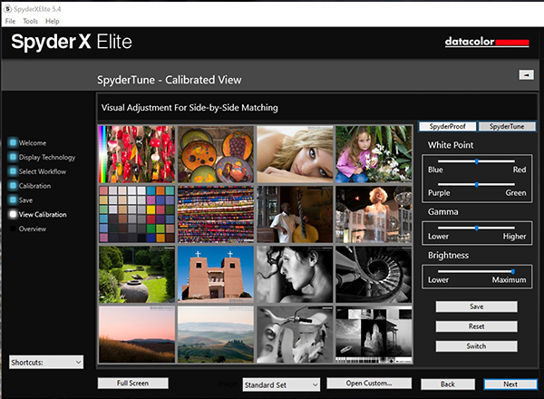Click the View Calibration step icon

click(13, 215)
